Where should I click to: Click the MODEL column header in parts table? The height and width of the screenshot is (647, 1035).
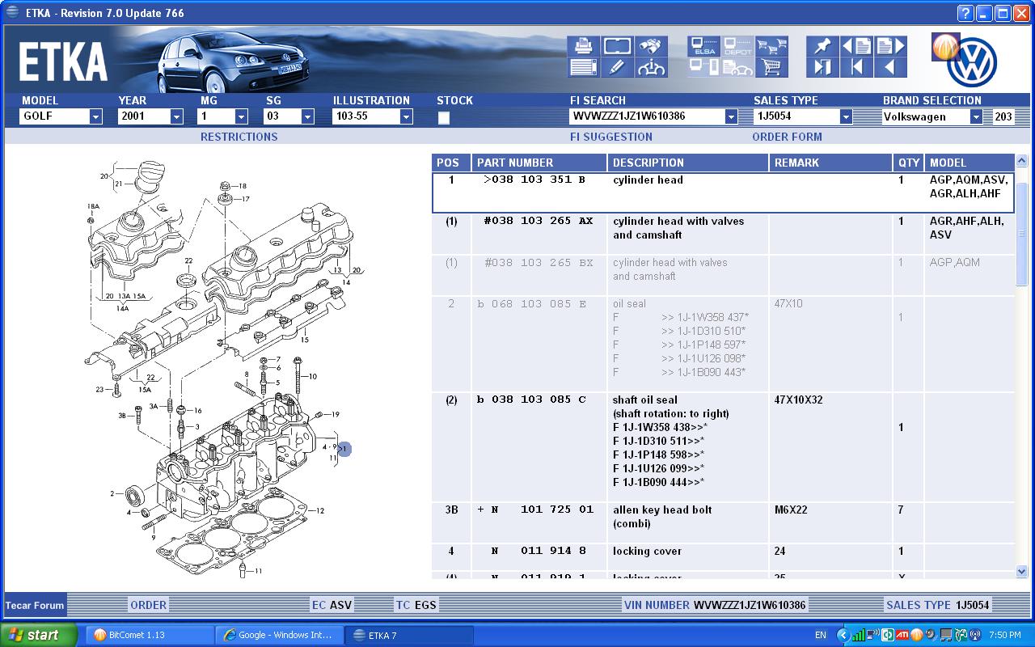[970, 163]
